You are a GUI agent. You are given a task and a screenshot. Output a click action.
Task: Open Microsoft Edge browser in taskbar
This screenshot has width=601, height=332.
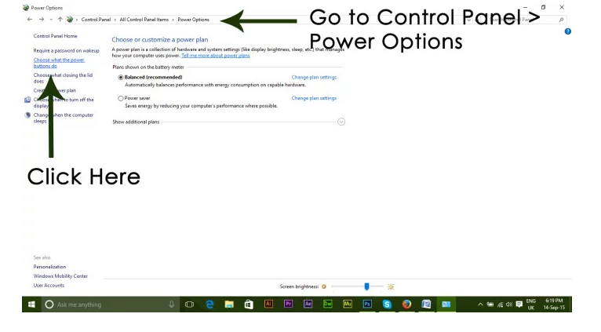point(209,305)
